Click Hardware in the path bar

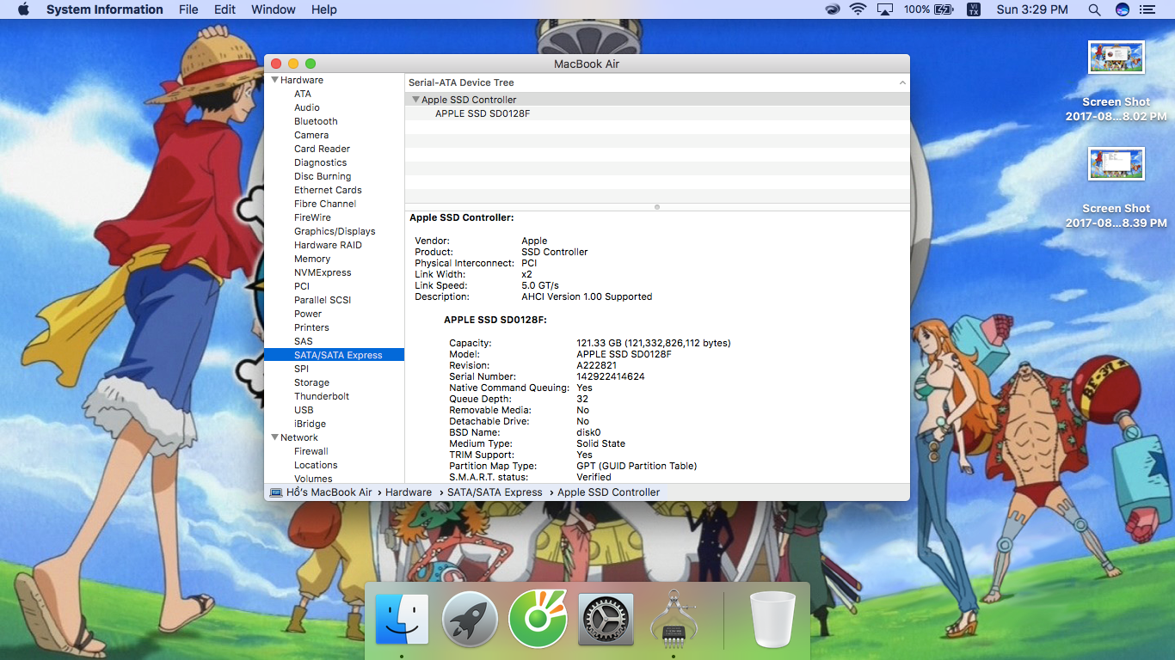pos(409,492)
